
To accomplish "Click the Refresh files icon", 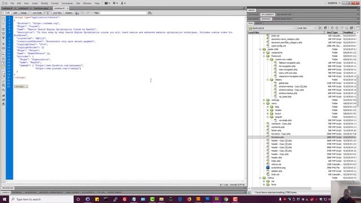I will tap(325, 28).
